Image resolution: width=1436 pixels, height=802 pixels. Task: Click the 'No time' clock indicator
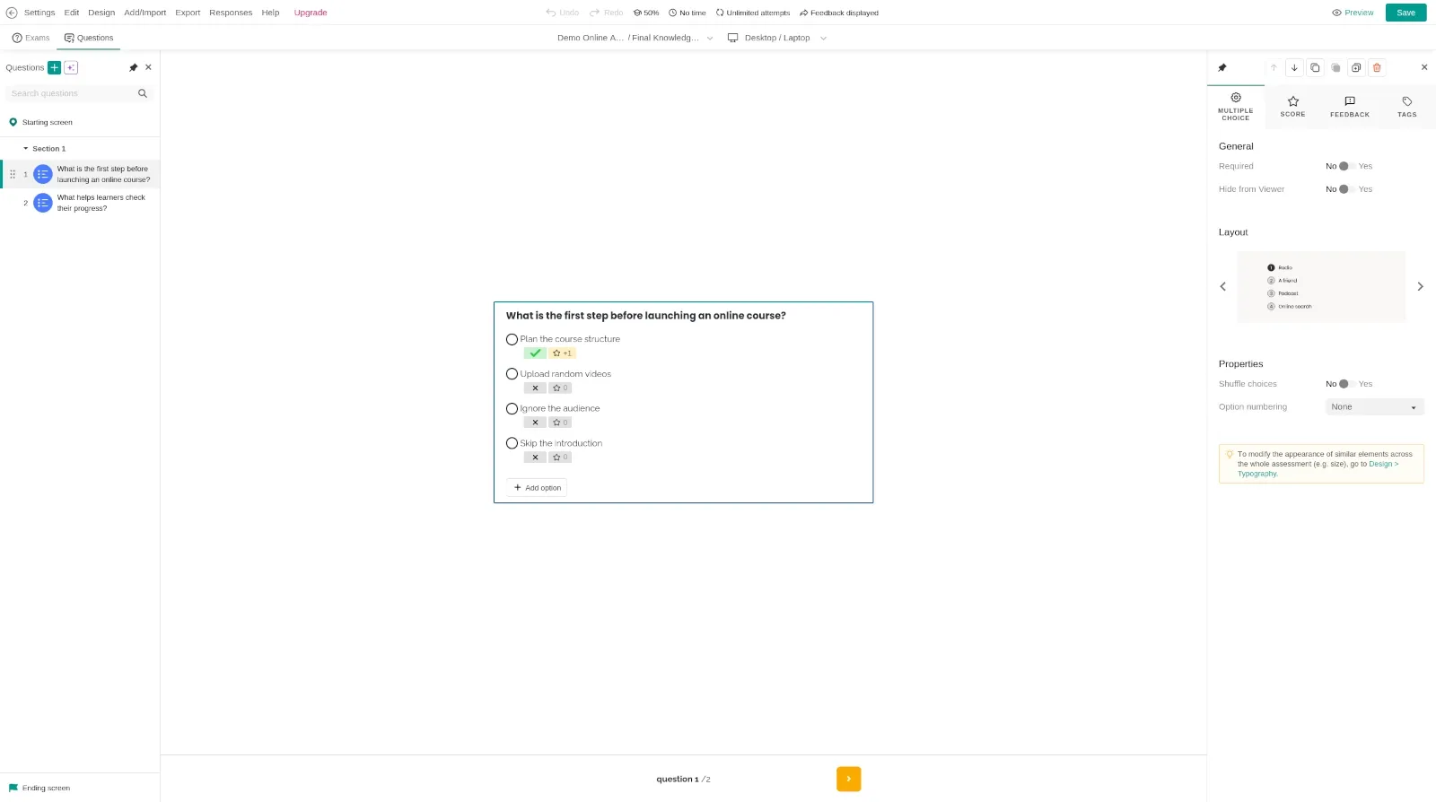[x=687, y=13]
